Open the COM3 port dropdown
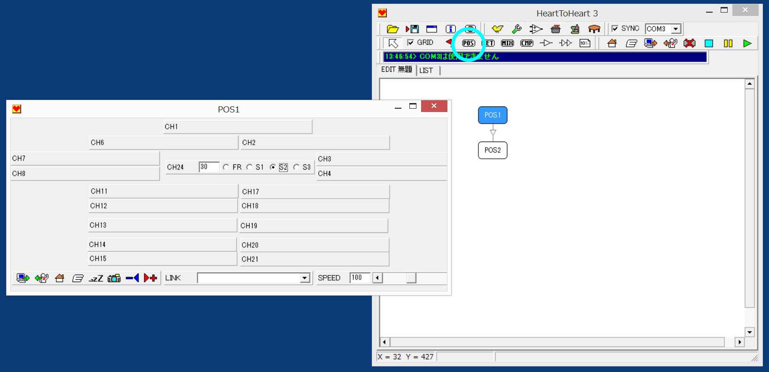769x372 pixels. [676, 29]
